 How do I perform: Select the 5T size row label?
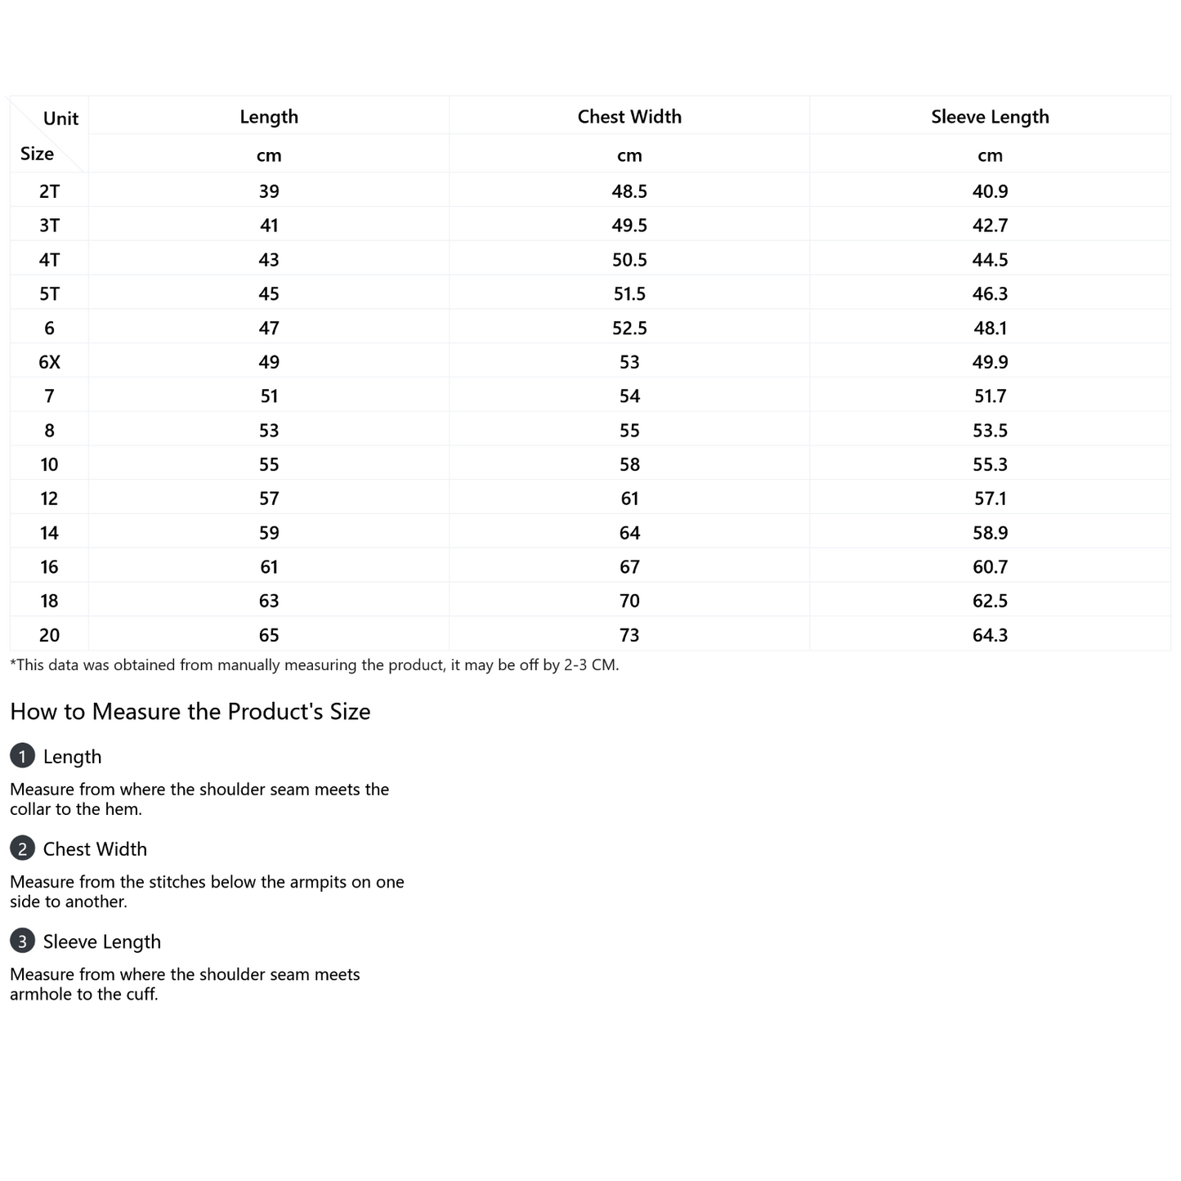click(x=49, y=293)
